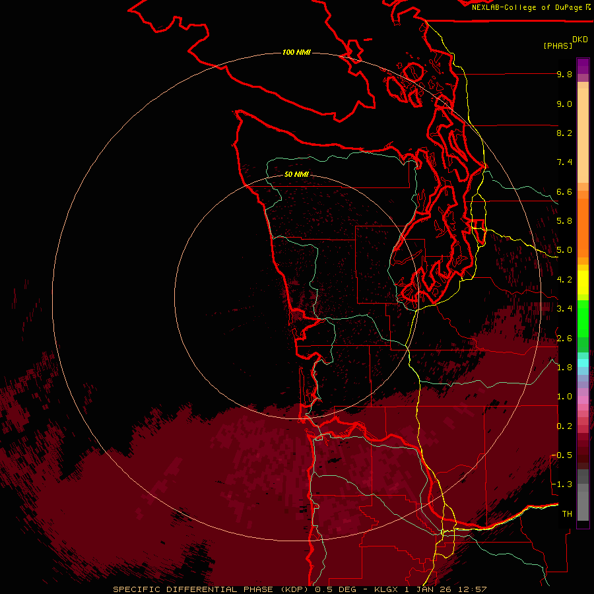The height and width of the screenshot is (594, 594).
Task: Click the 'NEXLAB-College of DuPage' credit text
Action: (529, 7)
